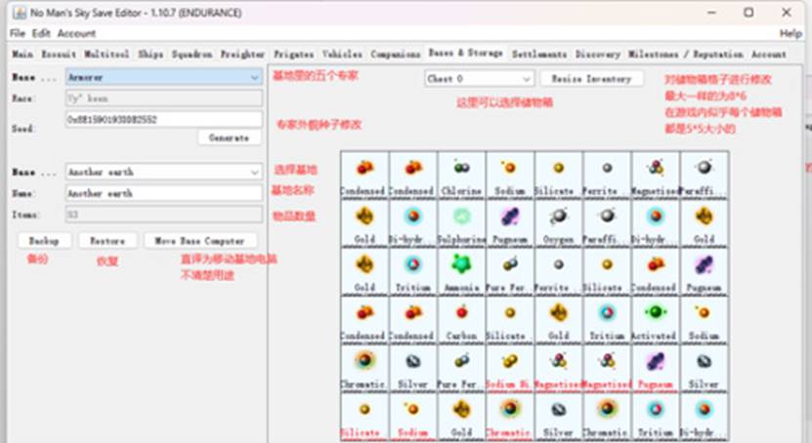812x443 pixels.
Task: Open the Help menu
Action: coord(791,33)
